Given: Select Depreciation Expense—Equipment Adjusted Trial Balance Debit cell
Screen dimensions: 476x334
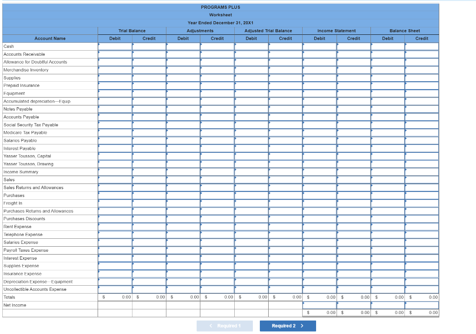Looking at the screenshot, I should (251, 282).
